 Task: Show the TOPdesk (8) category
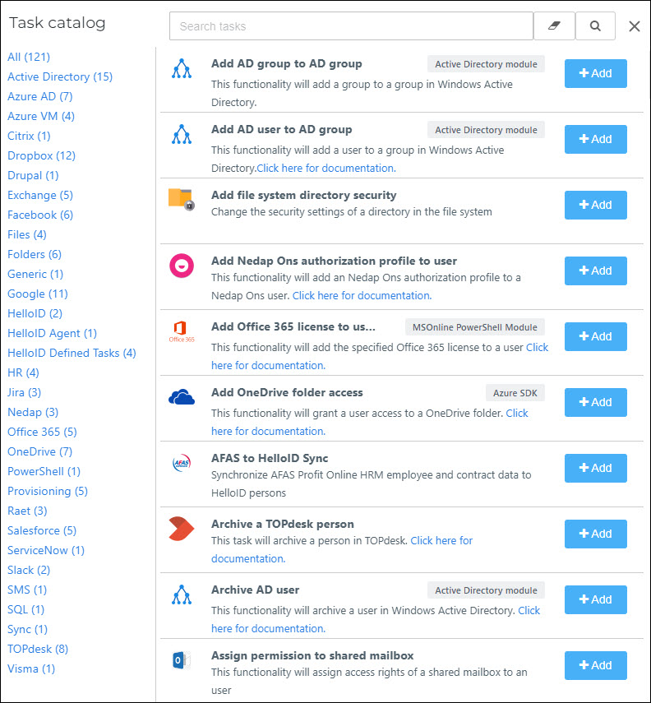38,649
